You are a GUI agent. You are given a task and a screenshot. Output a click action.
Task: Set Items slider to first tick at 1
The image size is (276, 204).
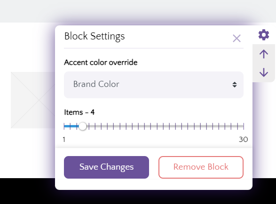pyautogui.click(x=64, y=126)
